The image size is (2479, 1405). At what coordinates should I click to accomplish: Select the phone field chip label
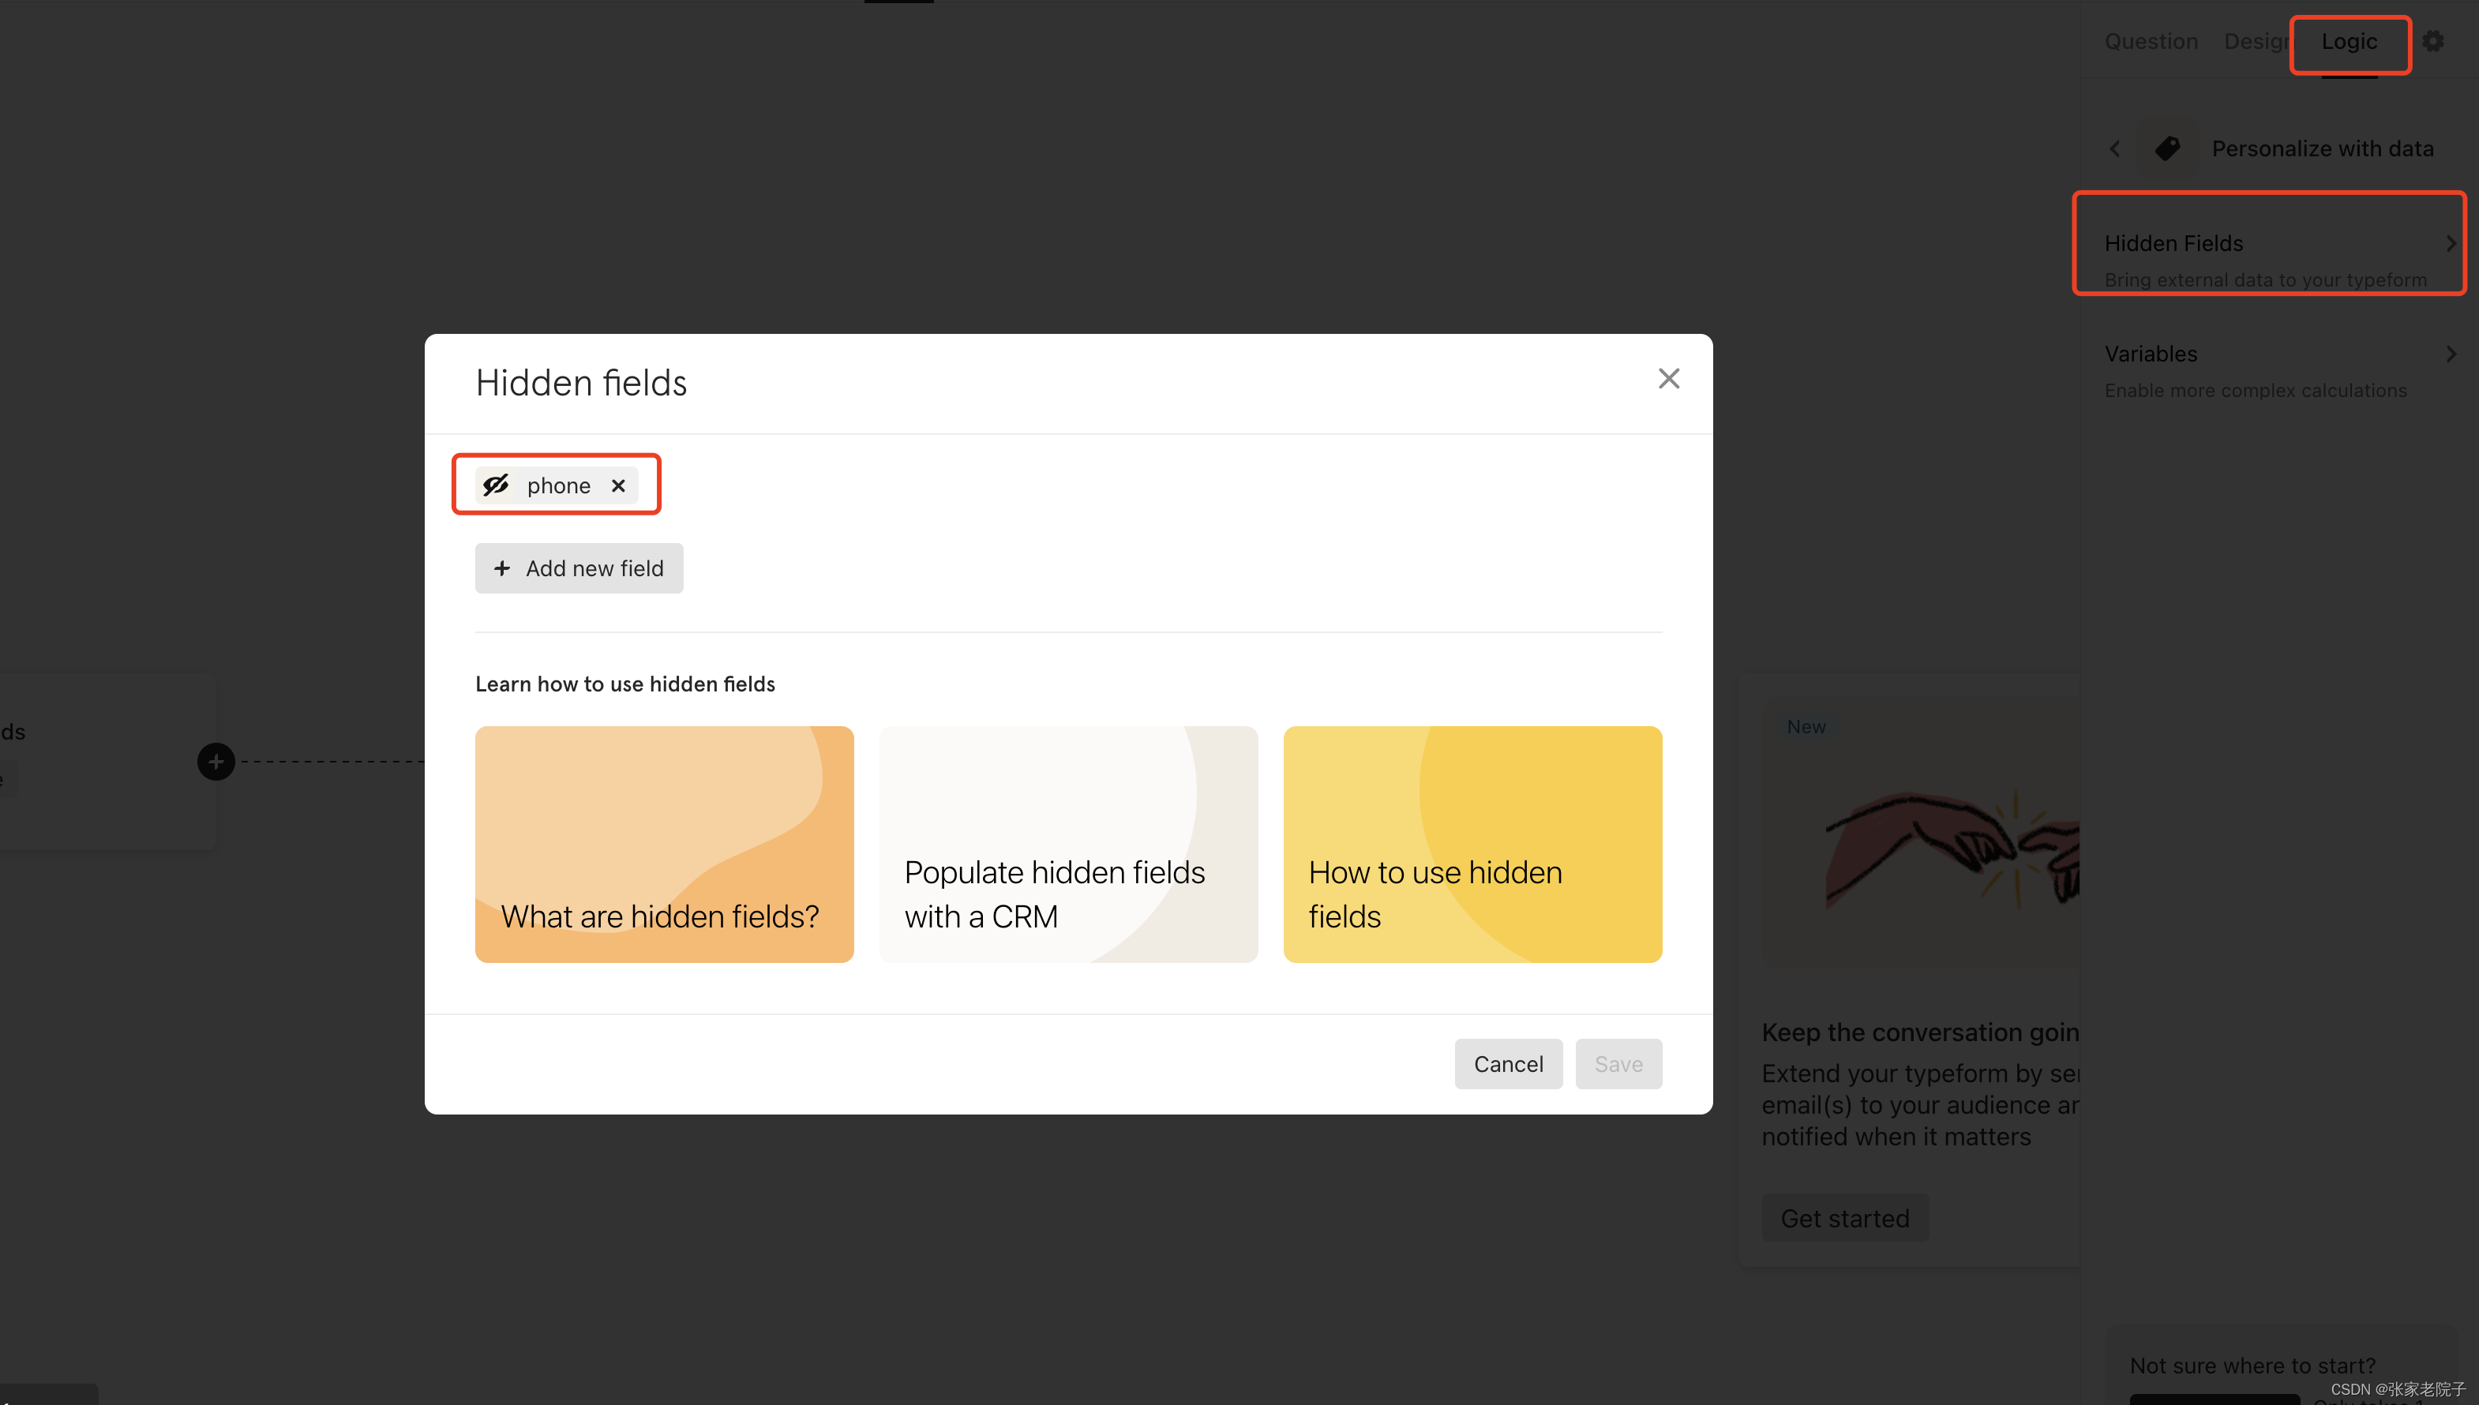(559, 485)
